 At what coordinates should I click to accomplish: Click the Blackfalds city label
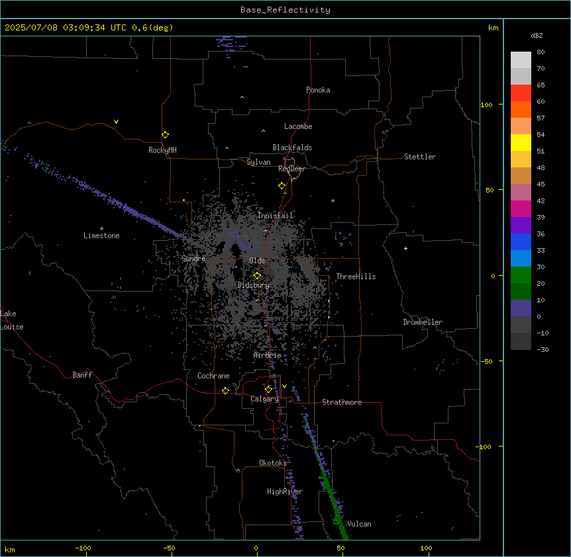pos(292,148)
